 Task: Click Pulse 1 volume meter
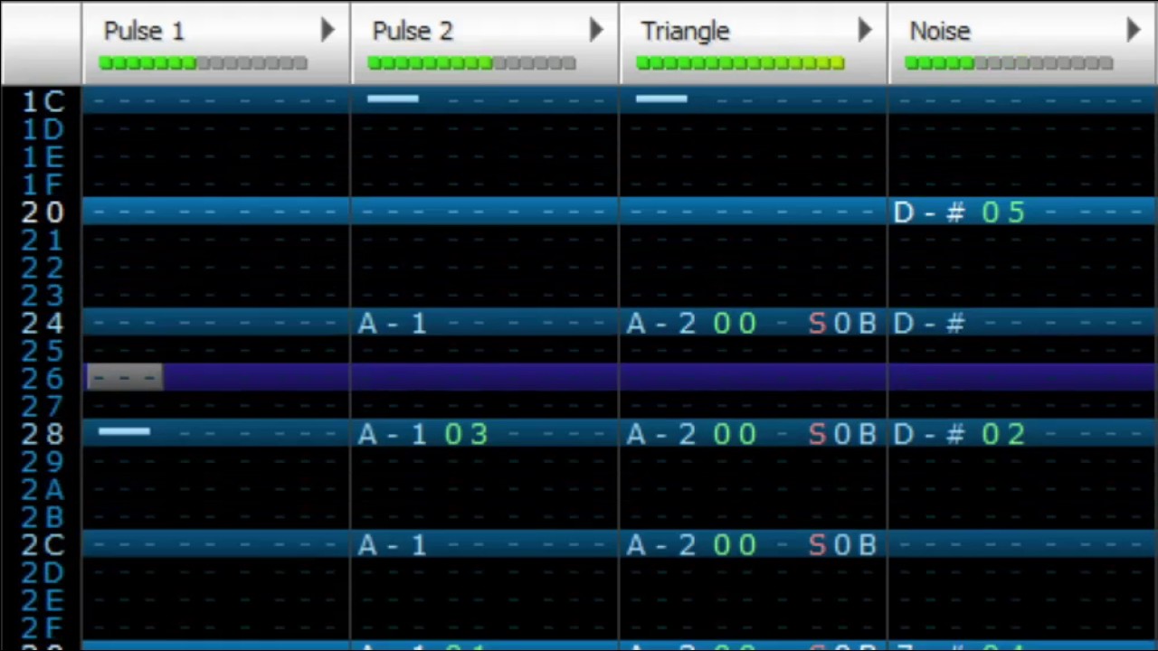[204, 63]
